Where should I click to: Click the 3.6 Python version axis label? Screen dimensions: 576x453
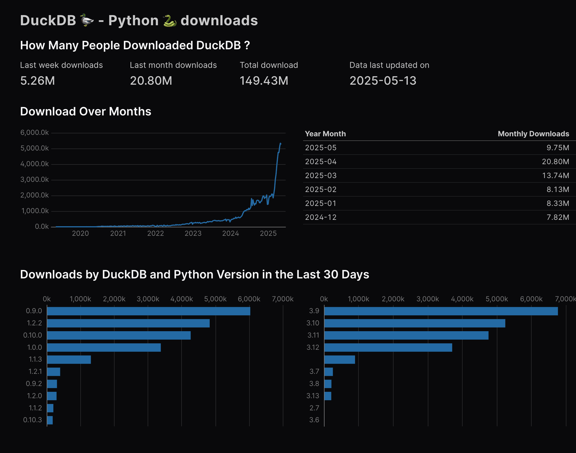pos(314,420)
